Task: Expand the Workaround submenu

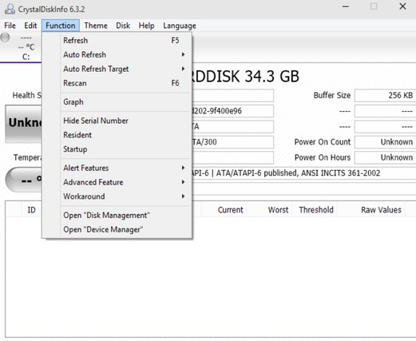Action: (117, 196)
